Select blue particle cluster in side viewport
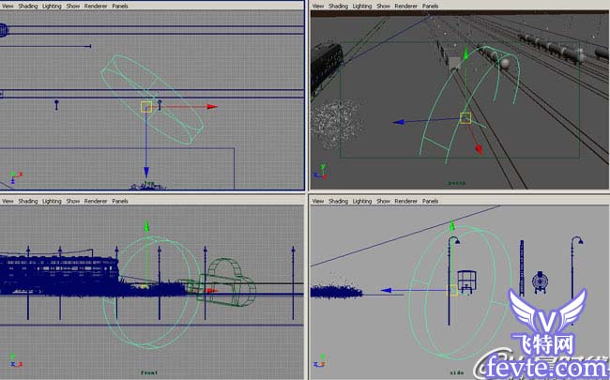Viewport: 610px width, 380px height. point(337,291)
